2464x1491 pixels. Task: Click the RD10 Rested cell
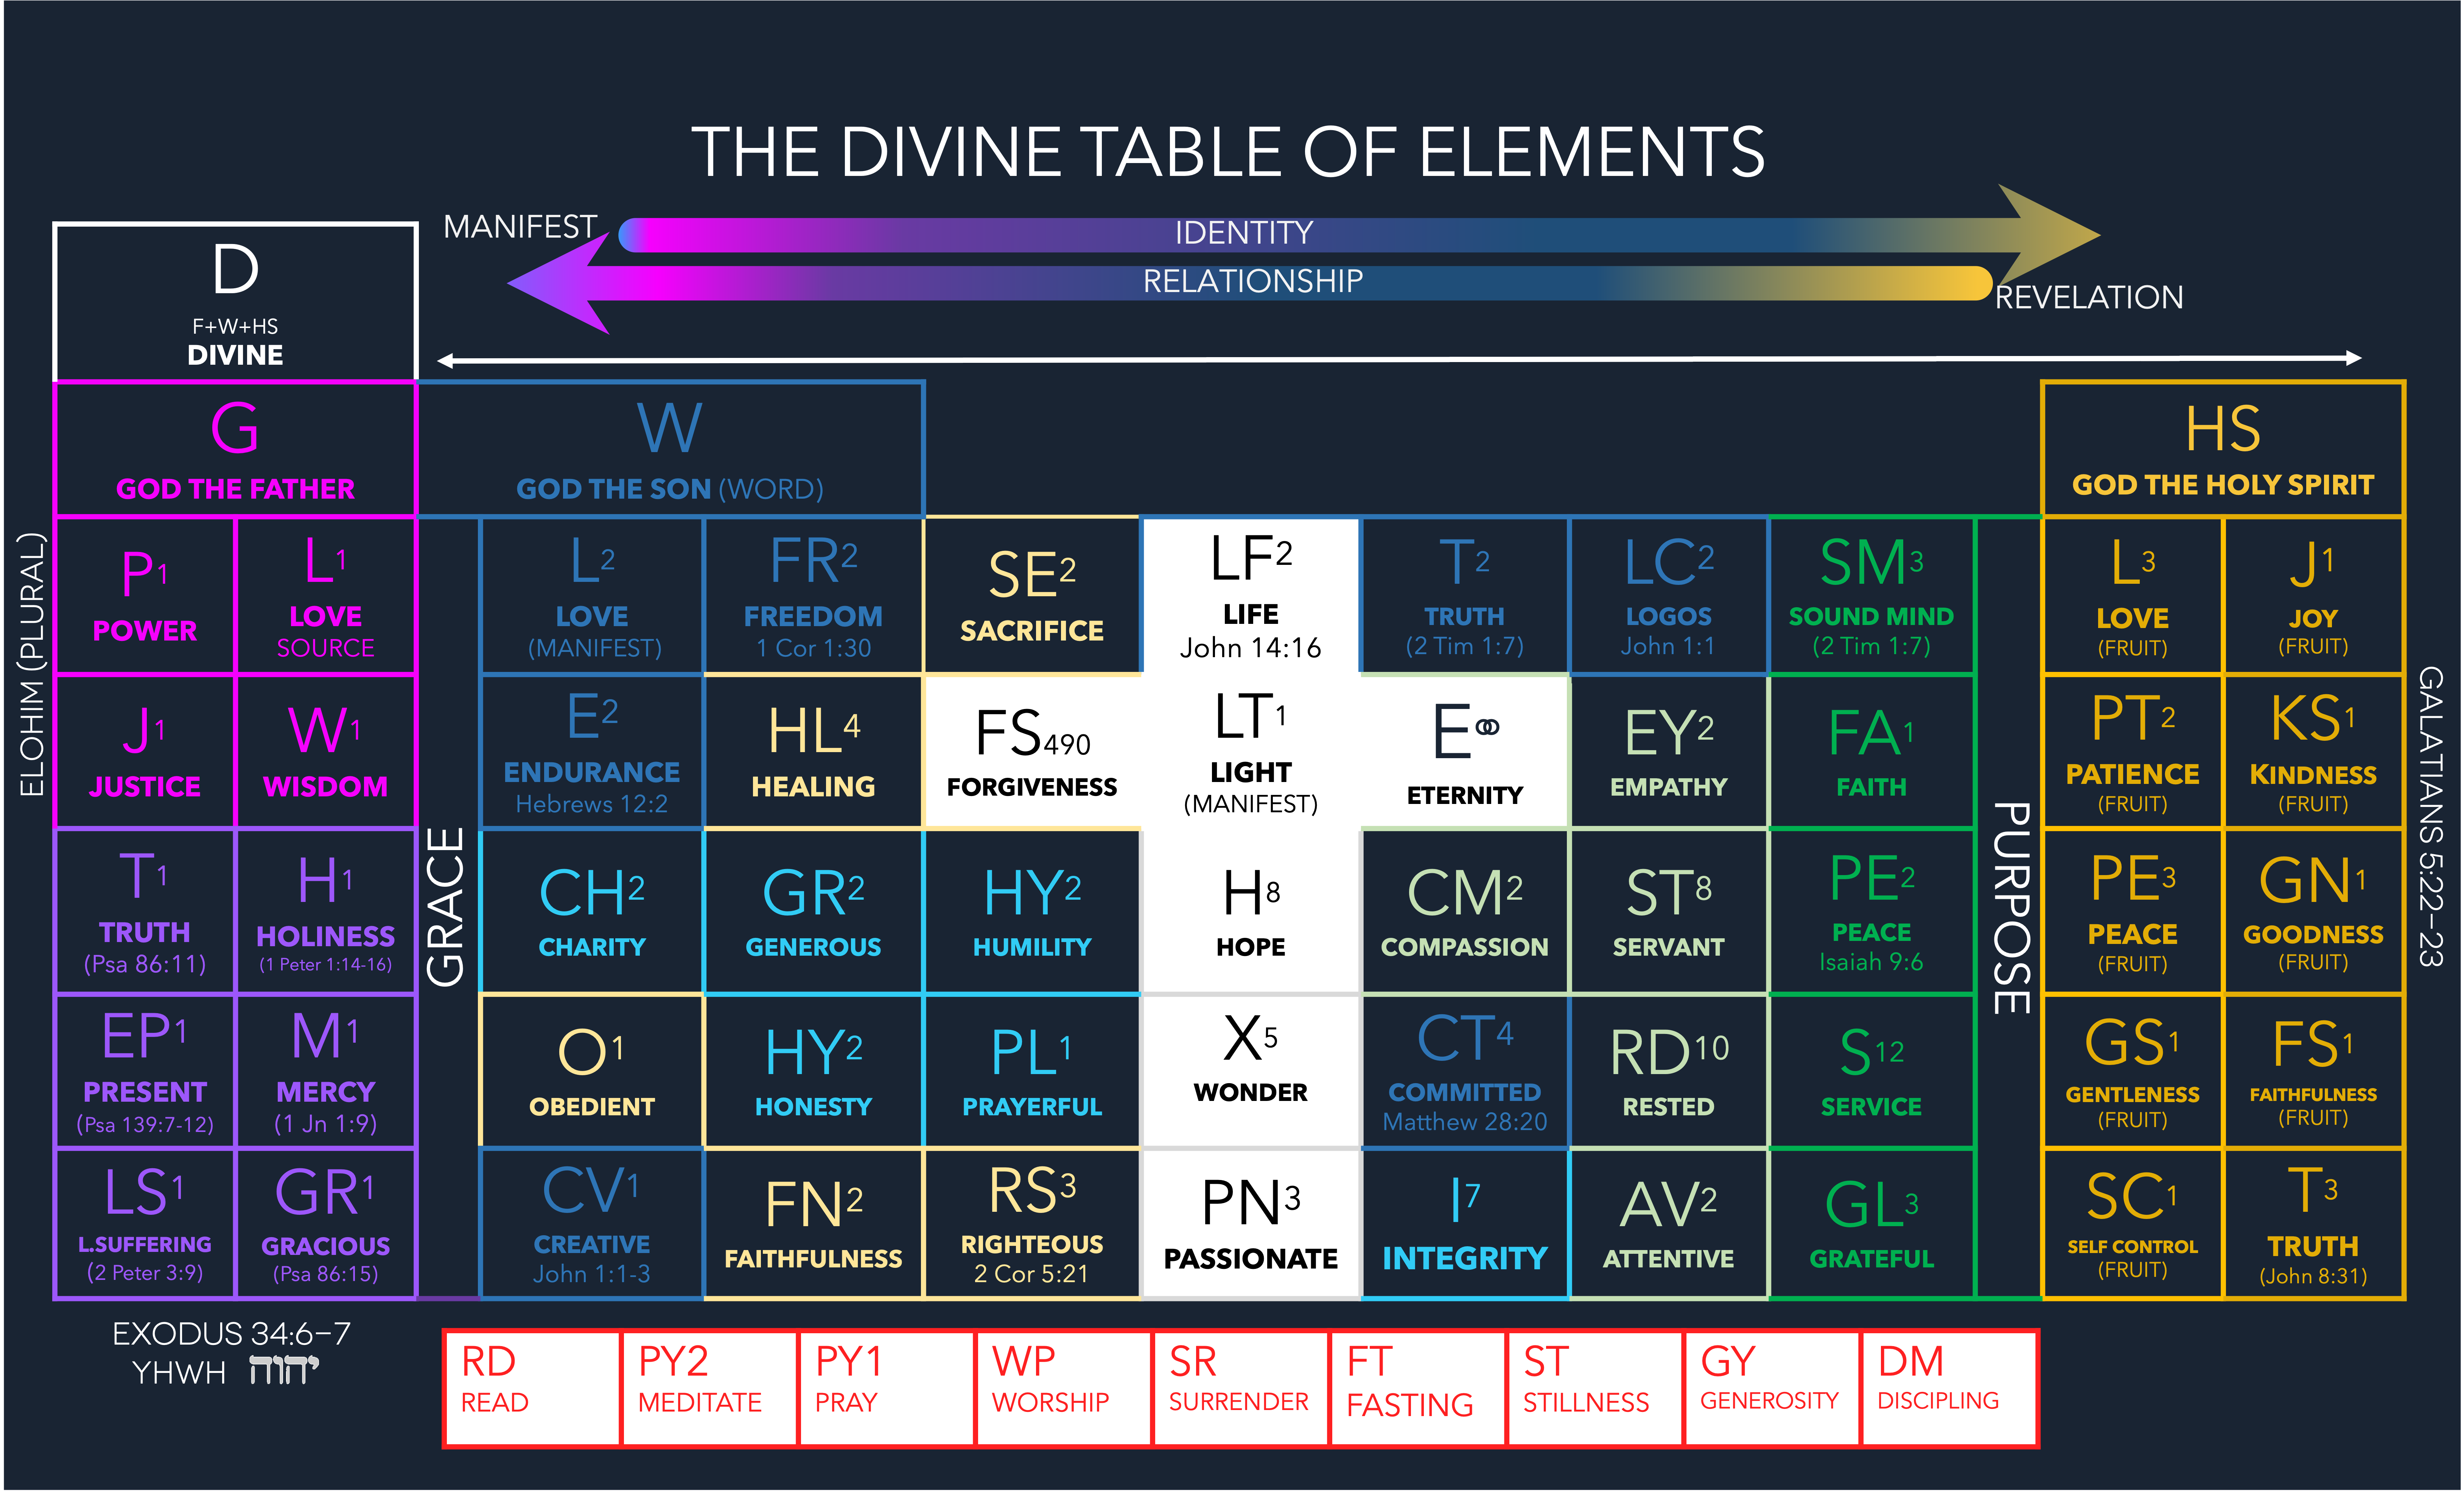point(1669,1071)
